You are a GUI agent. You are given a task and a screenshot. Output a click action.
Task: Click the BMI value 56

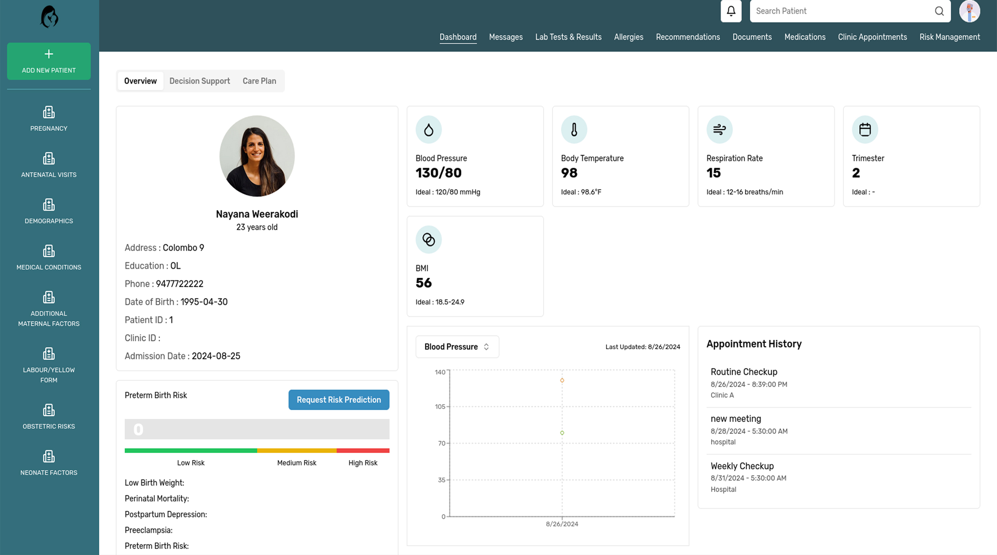[424, 283]
